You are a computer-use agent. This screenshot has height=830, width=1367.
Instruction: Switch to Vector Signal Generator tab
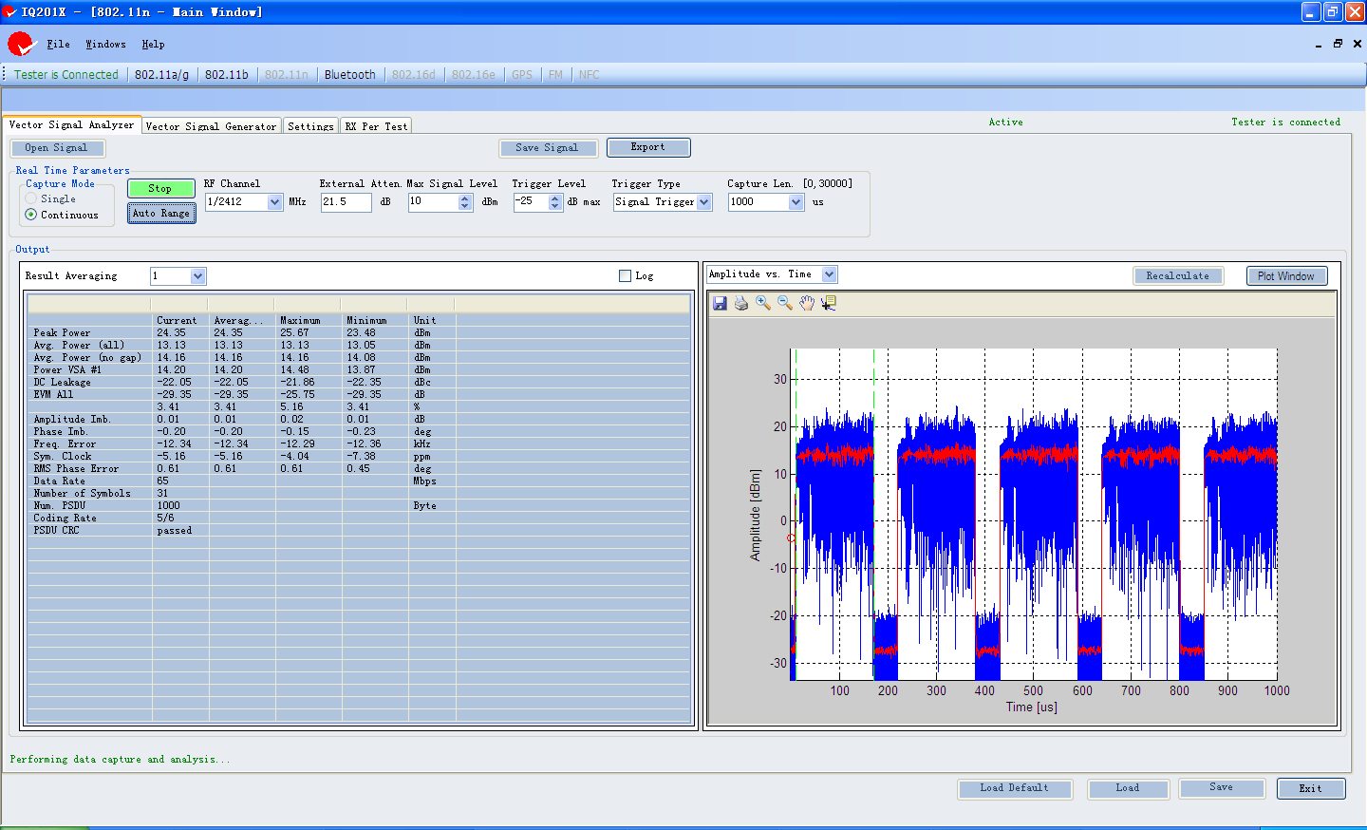coord(211,126)
